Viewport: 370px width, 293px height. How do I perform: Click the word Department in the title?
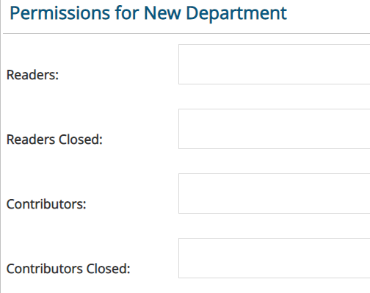tap(236, 13)
